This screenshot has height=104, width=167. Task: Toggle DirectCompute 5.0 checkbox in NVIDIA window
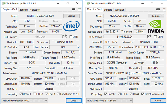[143, 94]
